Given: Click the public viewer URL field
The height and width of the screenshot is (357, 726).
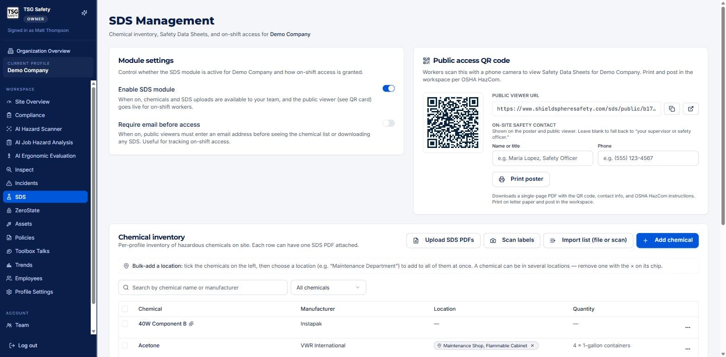Looking at the screenshot, I should coord(576,109).
